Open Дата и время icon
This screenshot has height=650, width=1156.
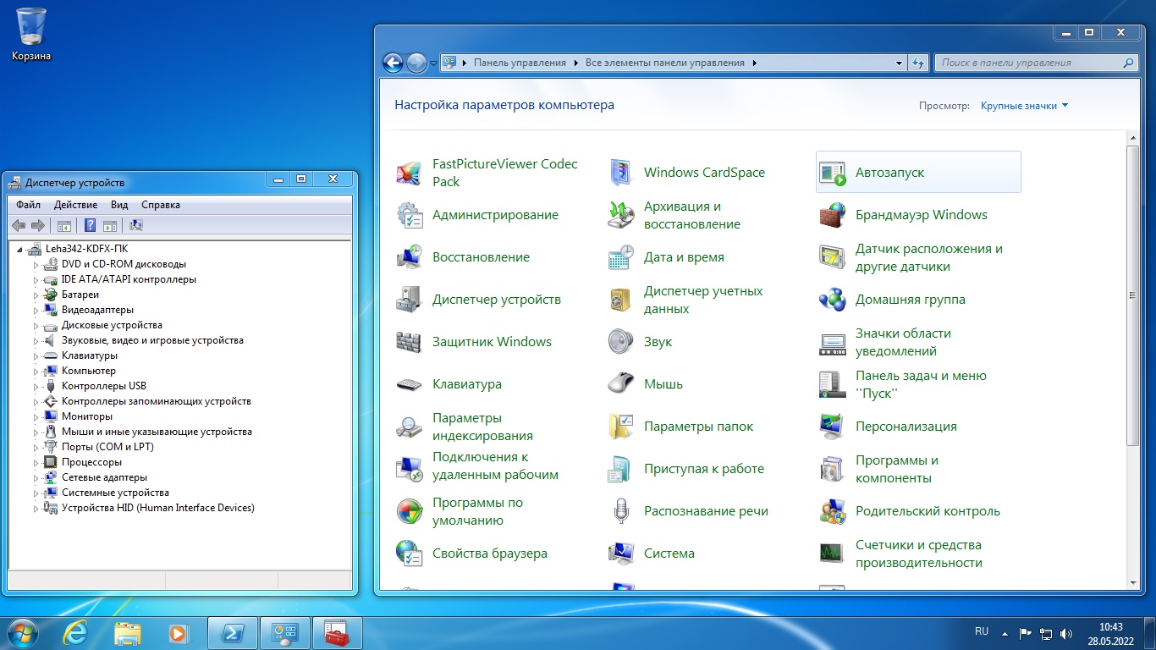click(x=621, y=257)
